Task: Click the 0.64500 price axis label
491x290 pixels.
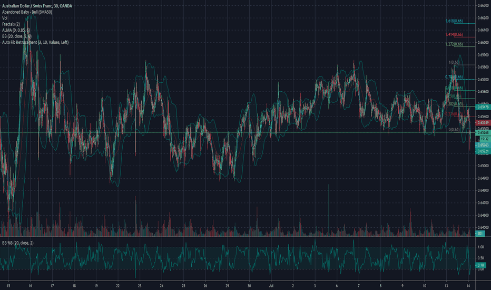Action: pos(483,227)
